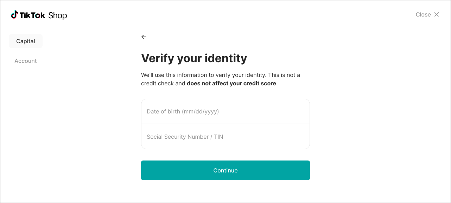Click the bold credit score notice text
Screen dimensions: 451x203
231,84
